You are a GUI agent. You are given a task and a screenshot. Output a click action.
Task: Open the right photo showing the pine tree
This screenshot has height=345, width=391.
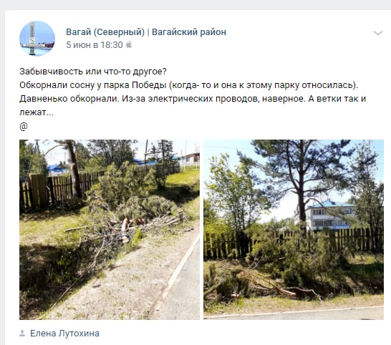294,230
